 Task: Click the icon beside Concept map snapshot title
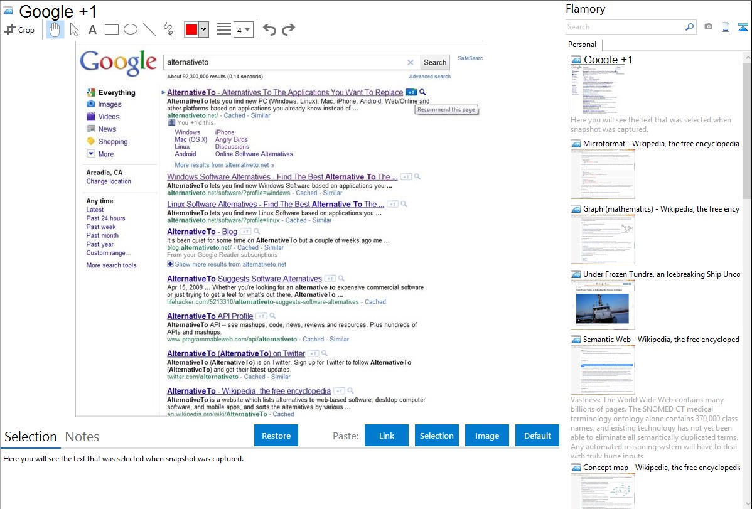coord(576,468)
